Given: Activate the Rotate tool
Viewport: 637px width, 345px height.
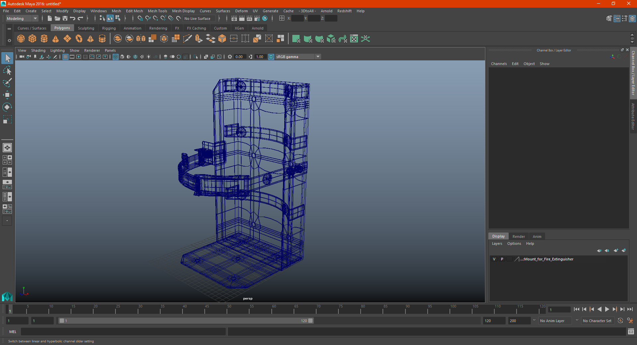Looking at the screenshot, I should point(7,107).
